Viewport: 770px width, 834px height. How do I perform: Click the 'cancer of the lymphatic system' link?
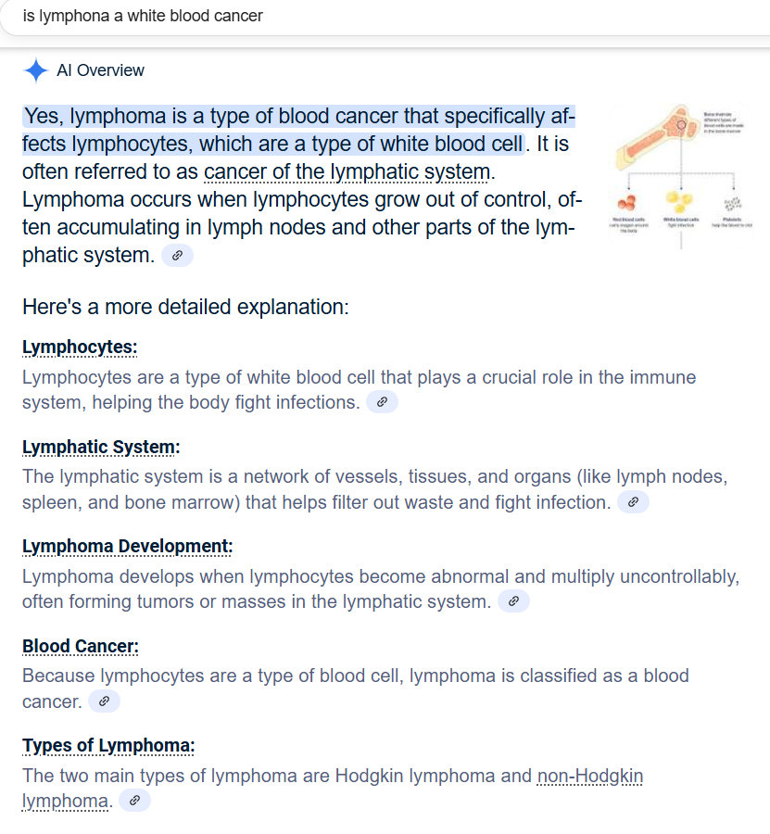[348, 172]
